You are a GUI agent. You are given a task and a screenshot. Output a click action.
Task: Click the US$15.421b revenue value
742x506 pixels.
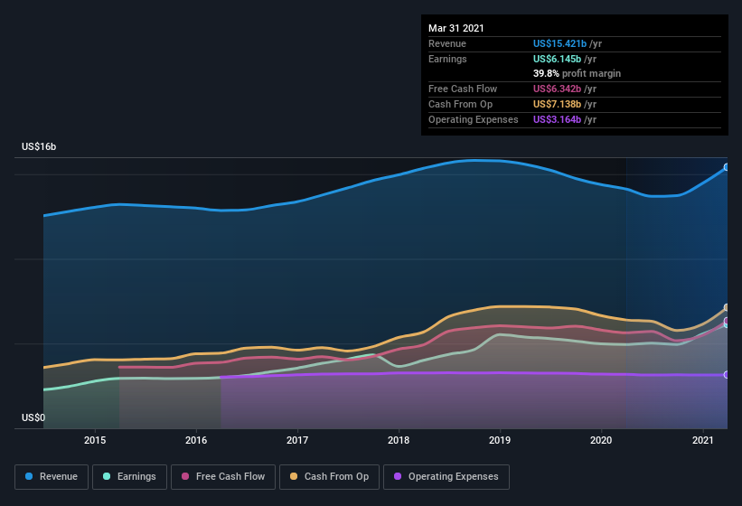(559, 43)
